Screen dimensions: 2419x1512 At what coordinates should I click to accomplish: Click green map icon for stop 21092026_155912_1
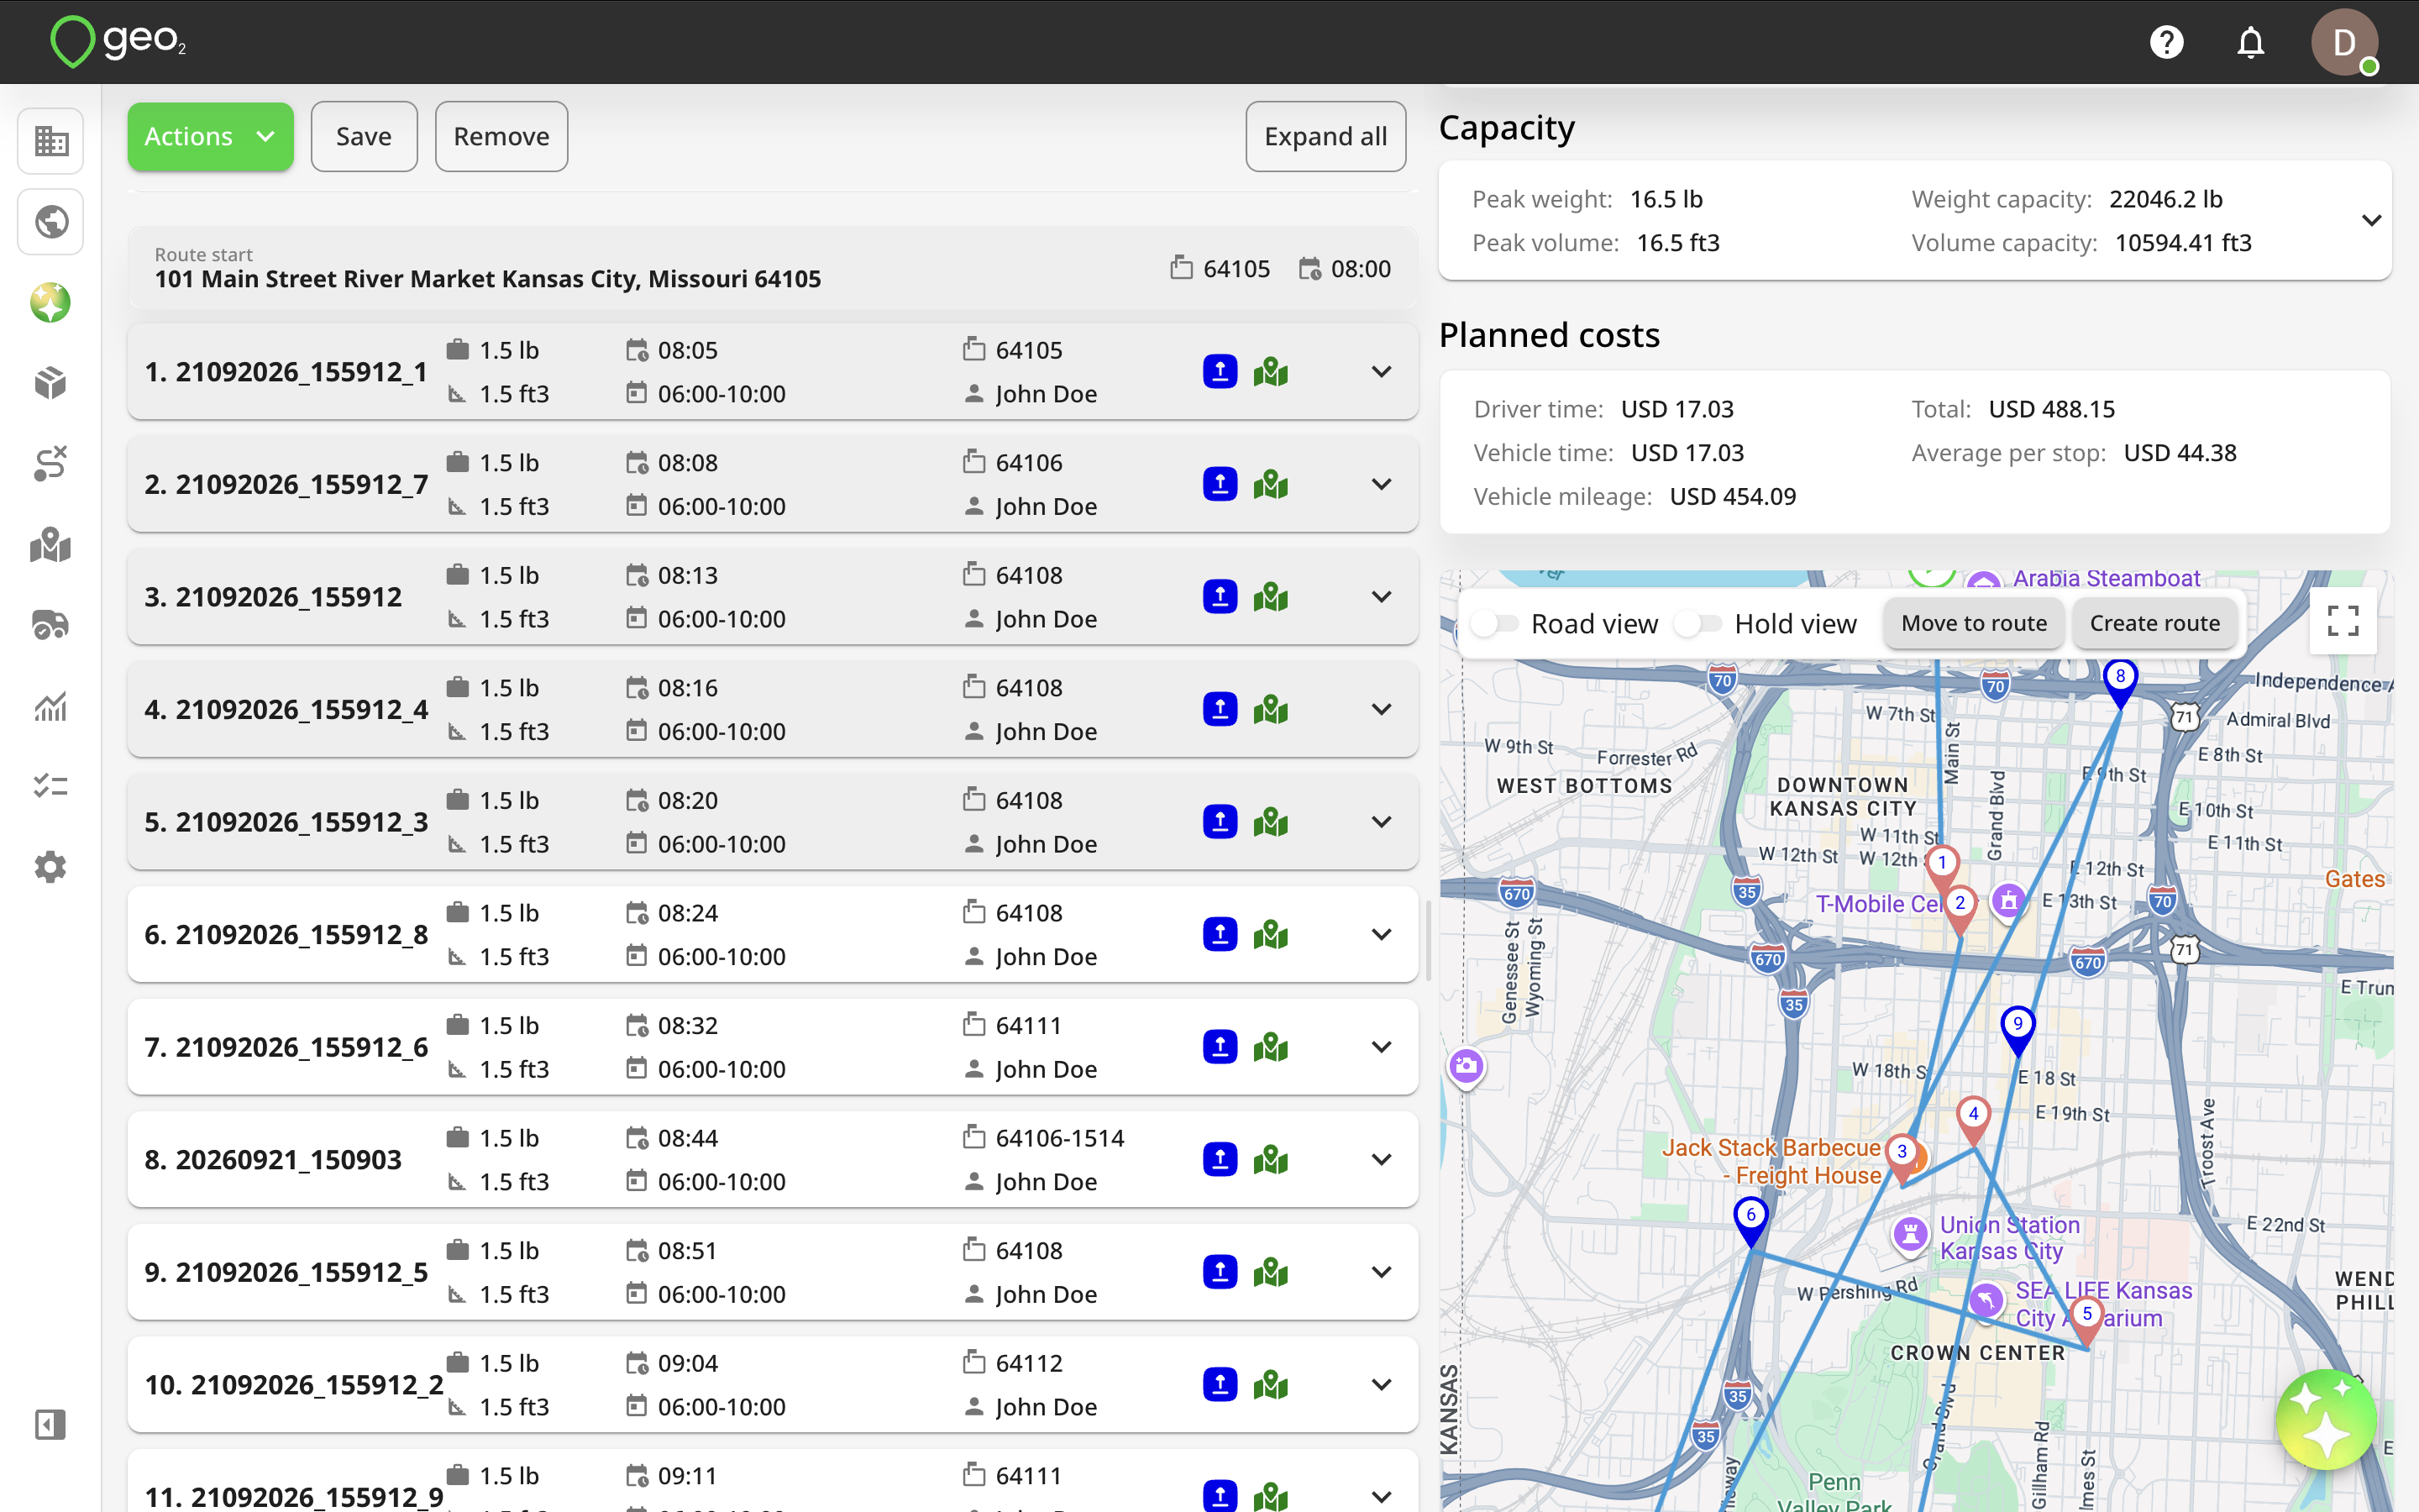click(1271, 371)
